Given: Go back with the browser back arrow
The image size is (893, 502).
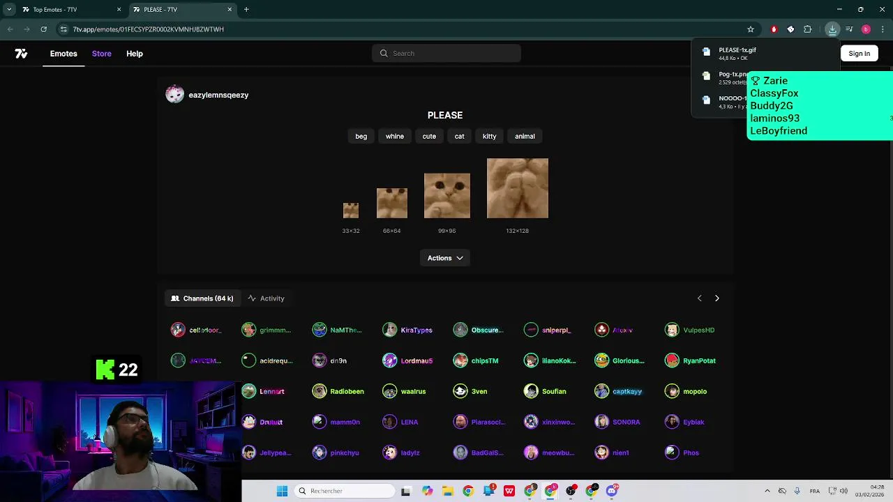Looking at the screenshot, I should click(10, 29).
